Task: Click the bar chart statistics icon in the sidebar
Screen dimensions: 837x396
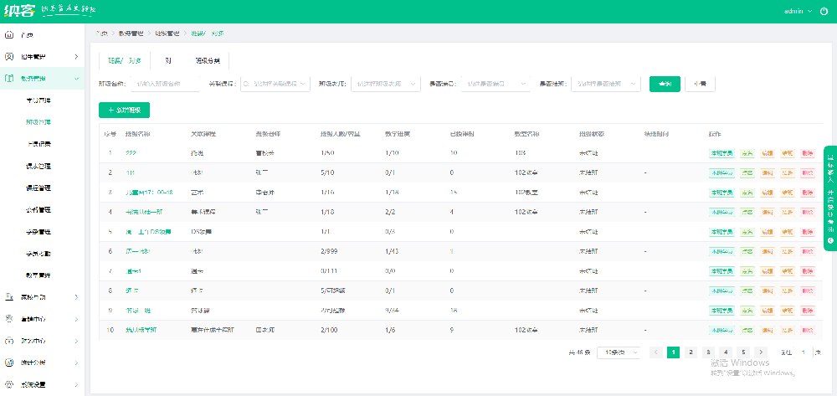Action: [8, 363]
